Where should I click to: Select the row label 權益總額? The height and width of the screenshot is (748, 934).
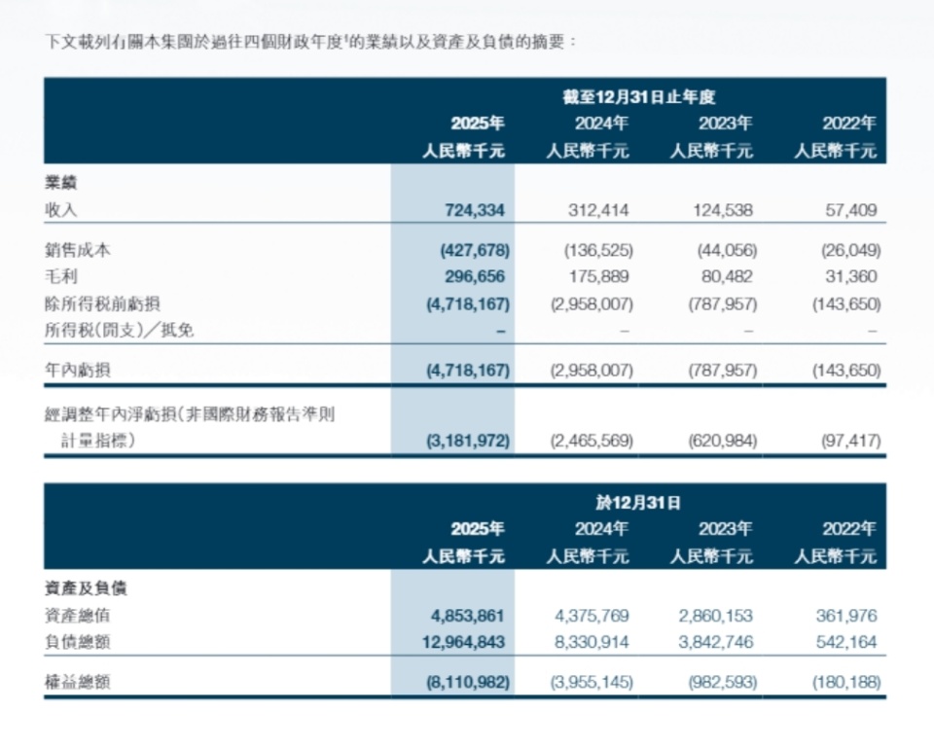coord(78,683)
